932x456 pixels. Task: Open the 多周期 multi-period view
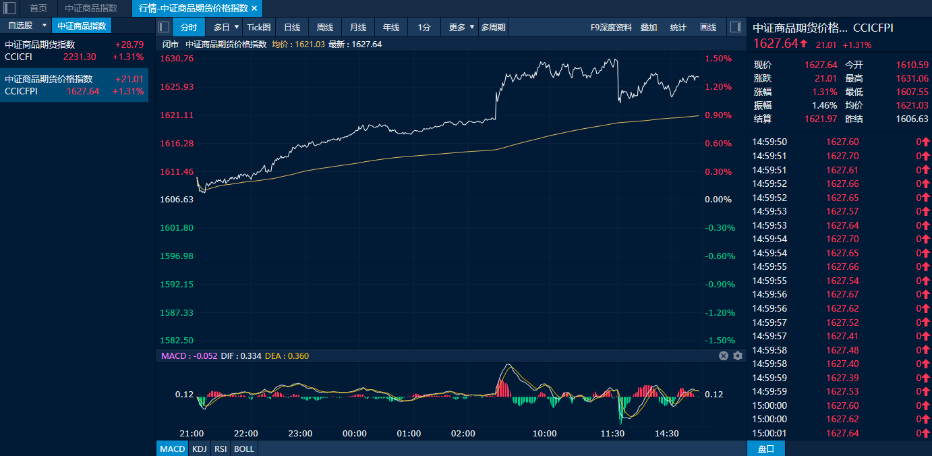(493, 27)
